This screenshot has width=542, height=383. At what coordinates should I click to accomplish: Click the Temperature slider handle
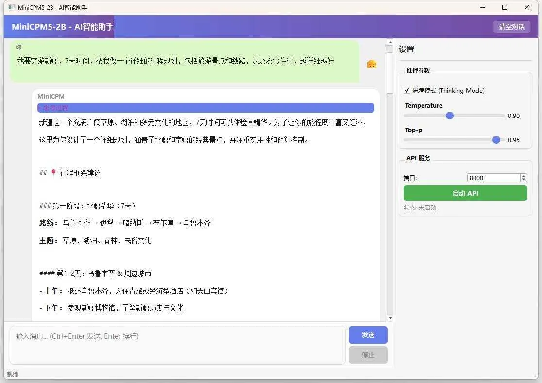(449, 116)
